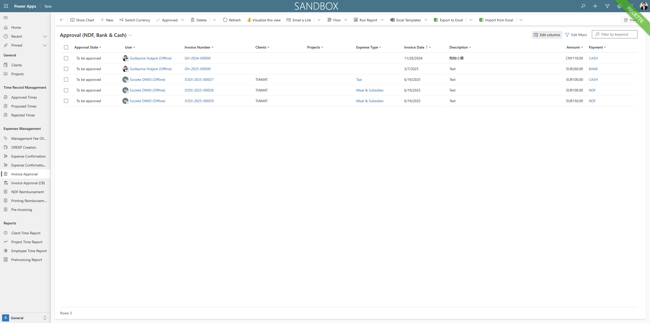The width and height of the screenshot is (650, 323).
Task: Click Show Chart in the command bar
Action: point(82,20)
